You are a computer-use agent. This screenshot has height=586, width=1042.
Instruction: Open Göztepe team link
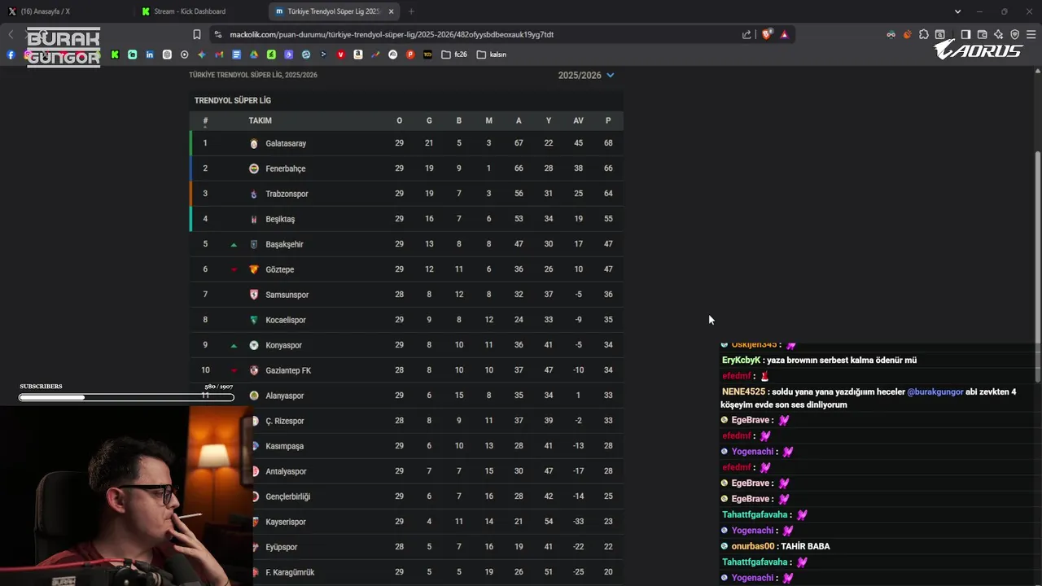pos(280,269)
